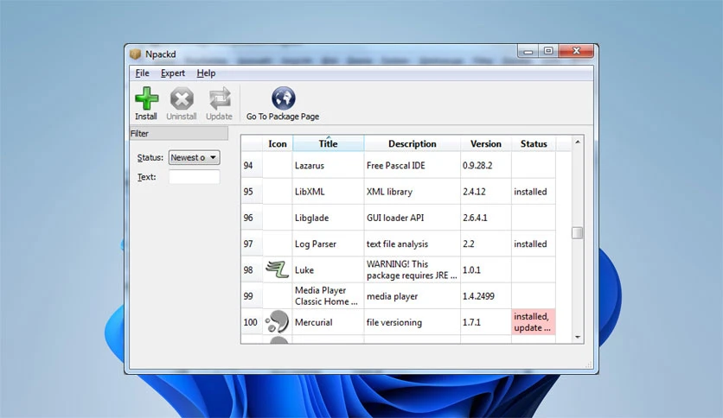The image size is (723, 418).
Task: Click the Mercurial package icon
Action: point(277,322)
